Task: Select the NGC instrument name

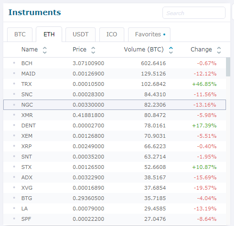Action: [x=27, y=105]
